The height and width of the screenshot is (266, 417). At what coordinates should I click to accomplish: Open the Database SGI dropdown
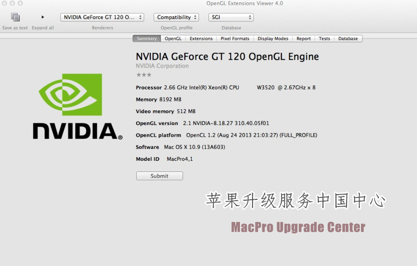[x=231, y=17]
